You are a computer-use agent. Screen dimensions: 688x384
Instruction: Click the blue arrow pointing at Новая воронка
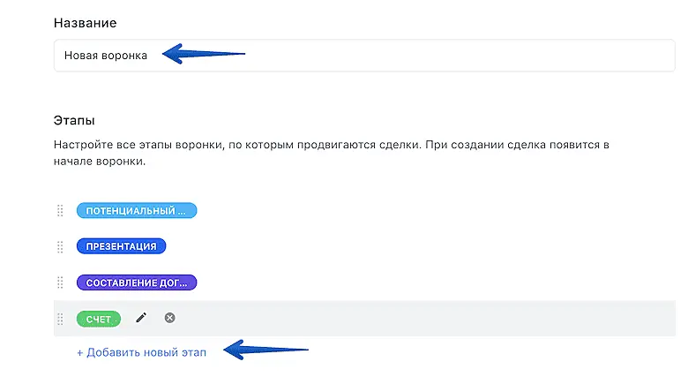pos(203,55)
